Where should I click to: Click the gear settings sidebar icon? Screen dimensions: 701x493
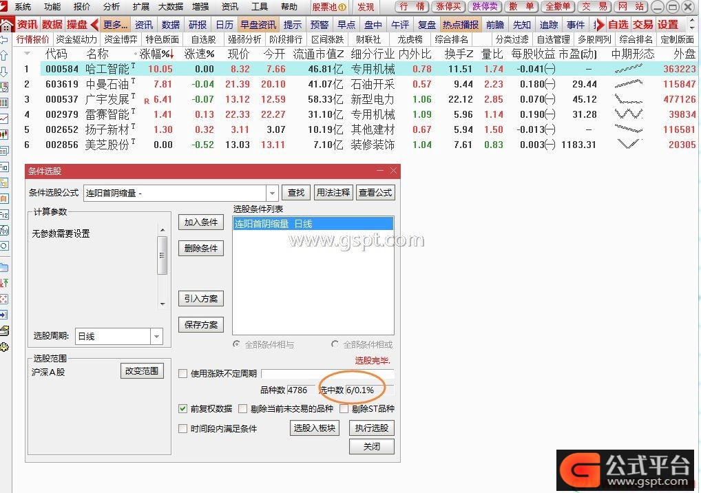click(x=4, y=347)
